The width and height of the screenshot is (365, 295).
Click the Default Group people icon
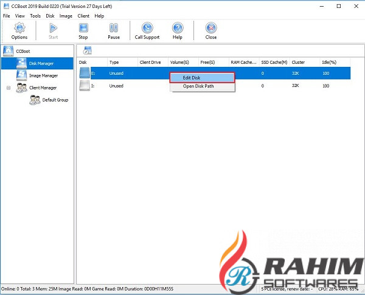tap(35, 100)
